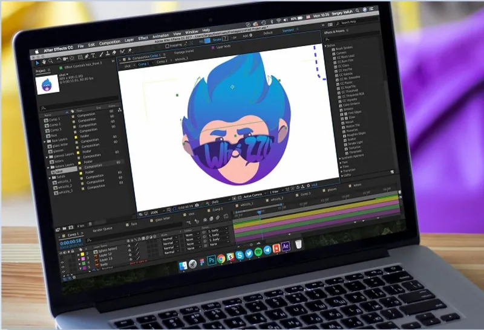Expand the letters Layers folder
Image resolution: width=484 pixels, height=330 pixels.
[x=48, y=167]
